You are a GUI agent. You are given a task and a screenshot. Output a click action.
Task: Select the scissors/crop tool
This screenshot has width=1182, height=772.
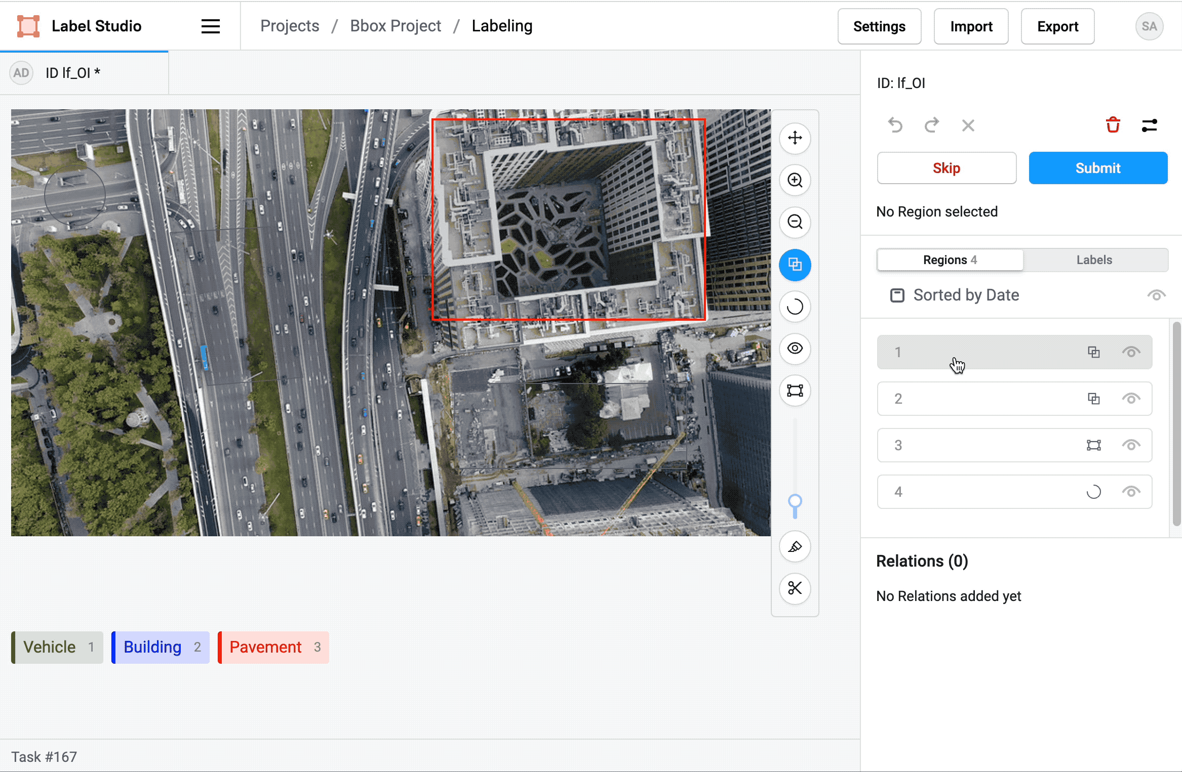[x=794, y=587]
